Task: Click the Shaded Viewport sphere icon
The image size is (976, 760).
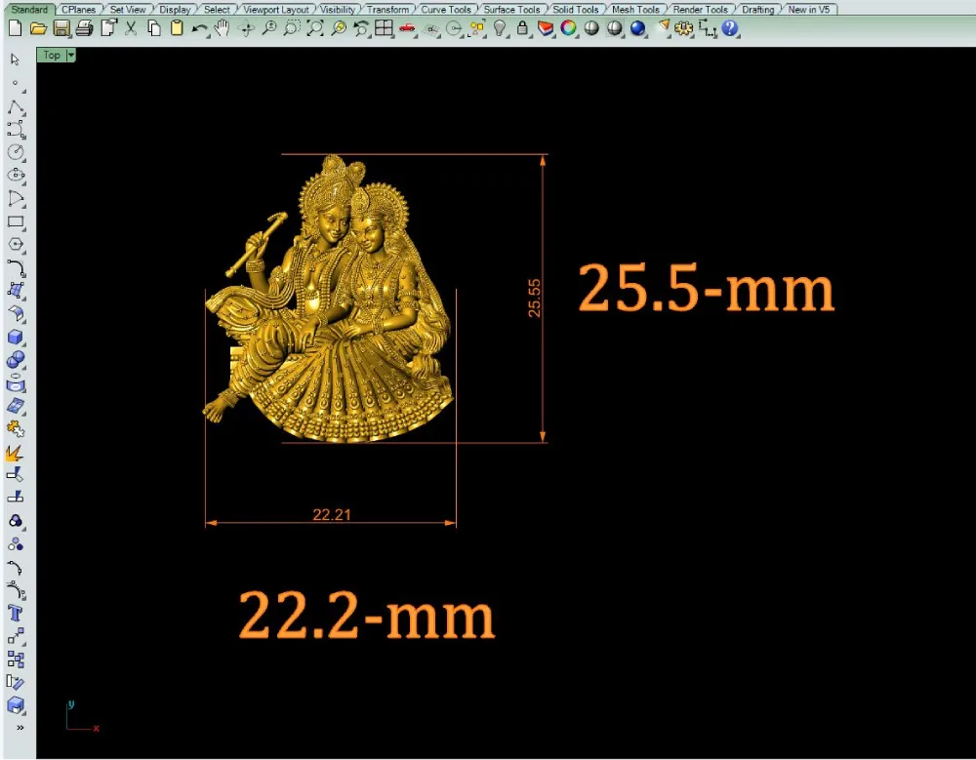Action: point(591,28)
